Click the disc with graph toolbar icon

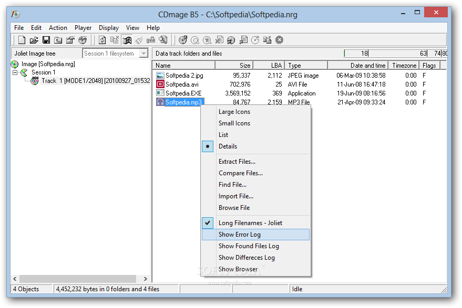click(83, 40)
